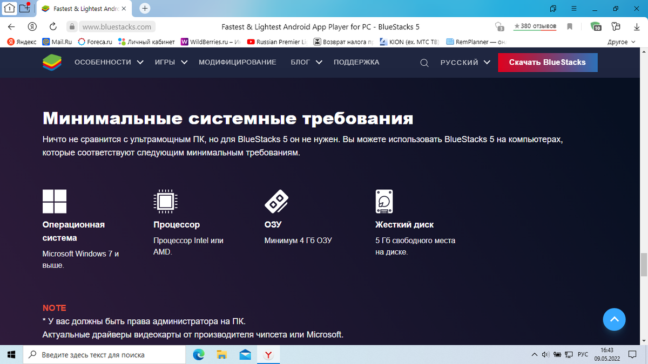Click the Yandex Browser taskbar icon
648x364 pixels.
[x=268, y=355]
